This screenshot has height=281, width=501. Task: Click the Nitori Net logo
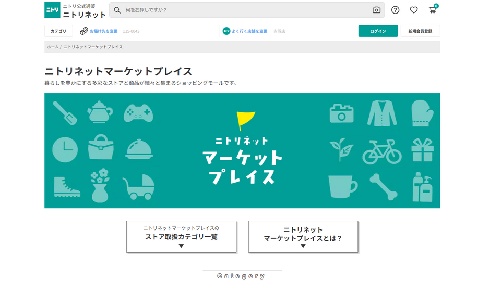[x=75, y=10]
